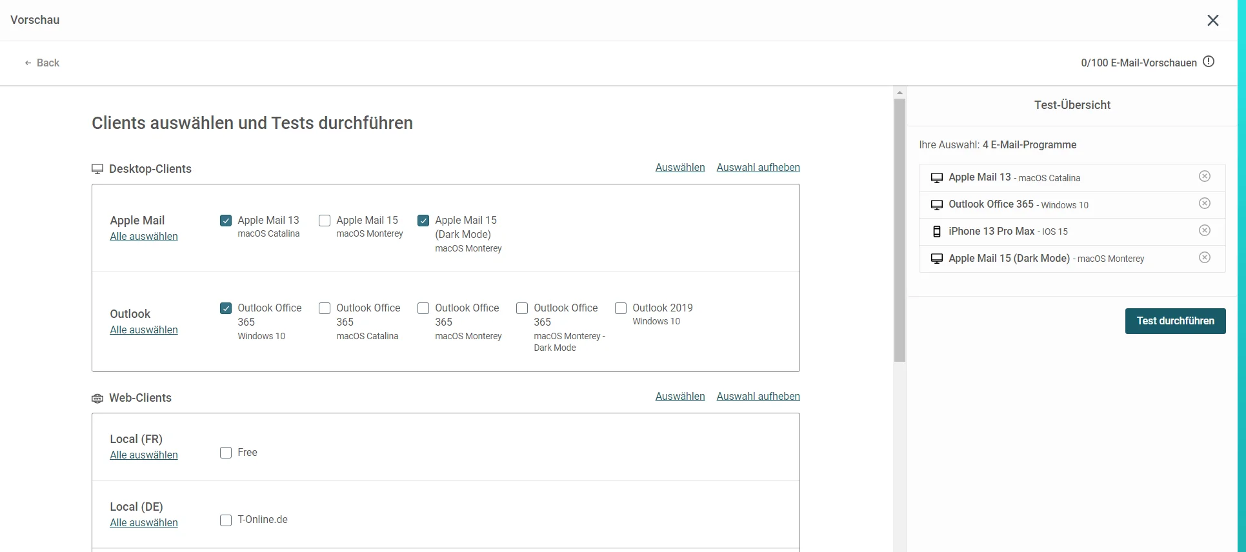Remove iPhone 13 Pro Max from overview
This screenshot has width=1246, height=552.
(1204, 231)
